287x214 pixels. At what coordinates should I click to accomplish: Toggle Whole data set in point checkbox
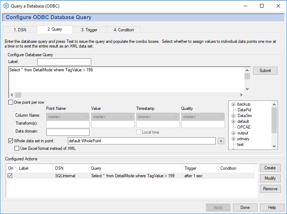click(x=10, y=141)
